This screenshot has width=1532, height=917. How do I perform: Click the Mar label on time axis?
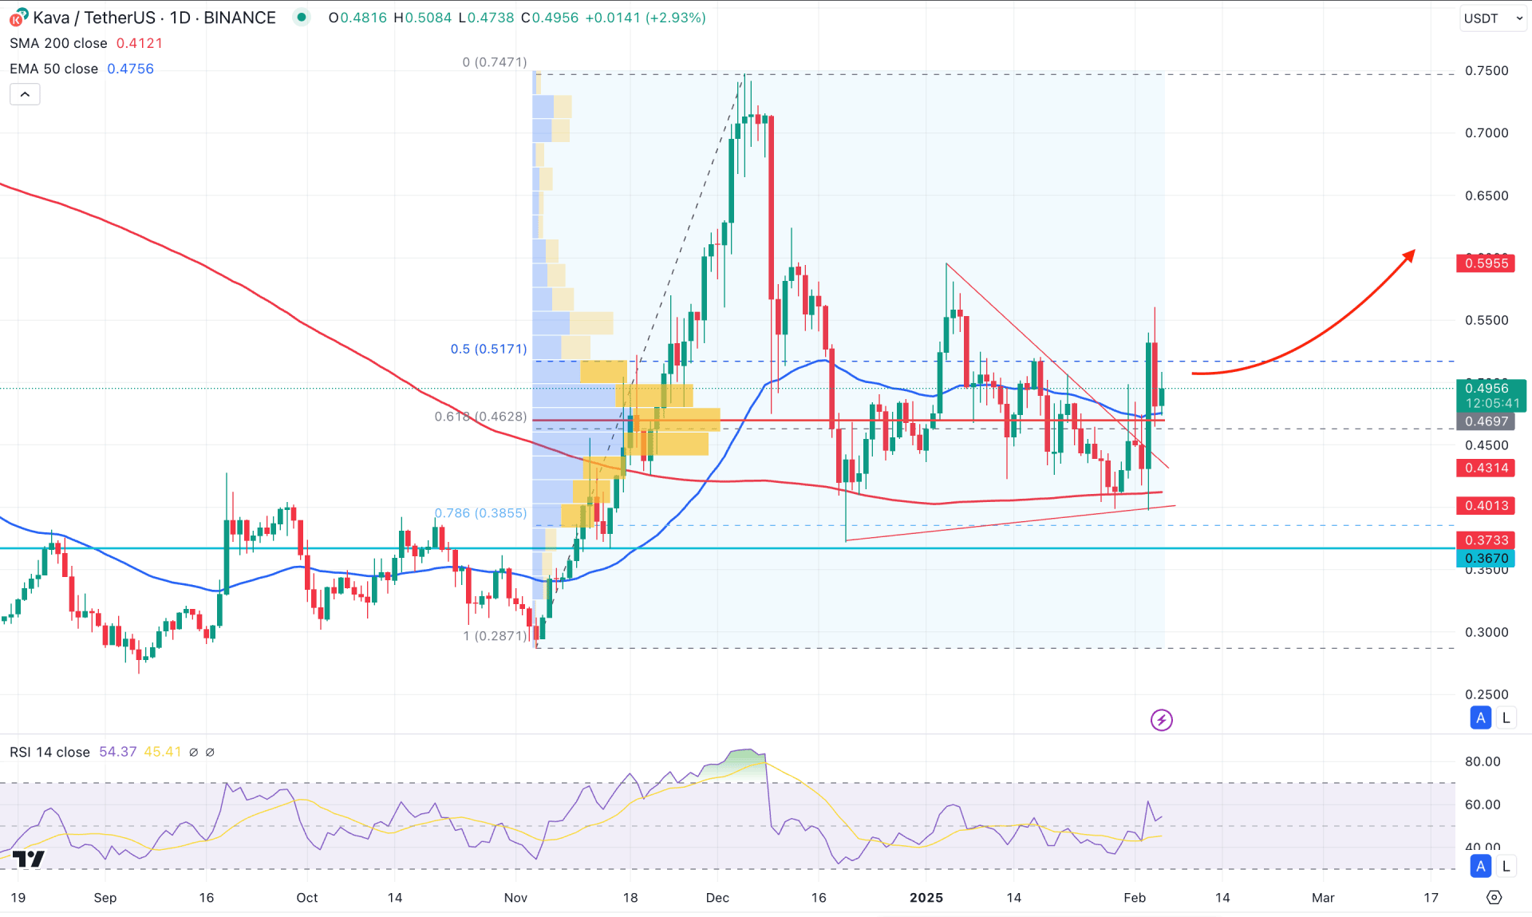click(x=1323, y=898)
